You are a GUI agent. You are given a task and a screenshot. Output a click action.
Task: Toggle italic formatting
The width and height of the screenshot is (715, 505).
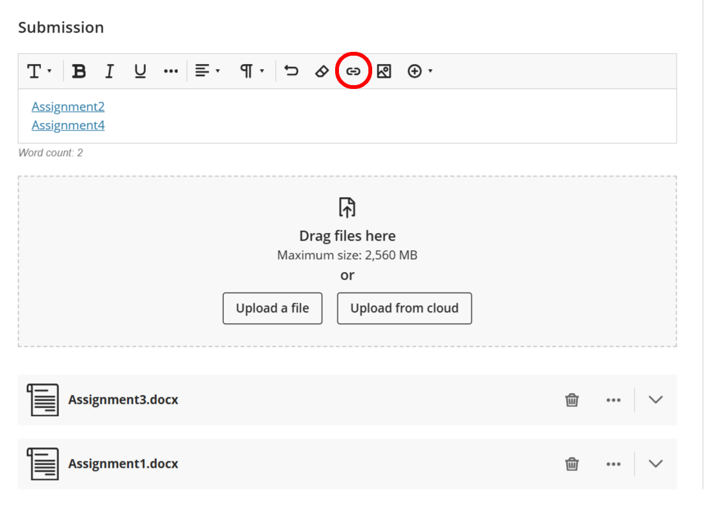pos(109,71)
